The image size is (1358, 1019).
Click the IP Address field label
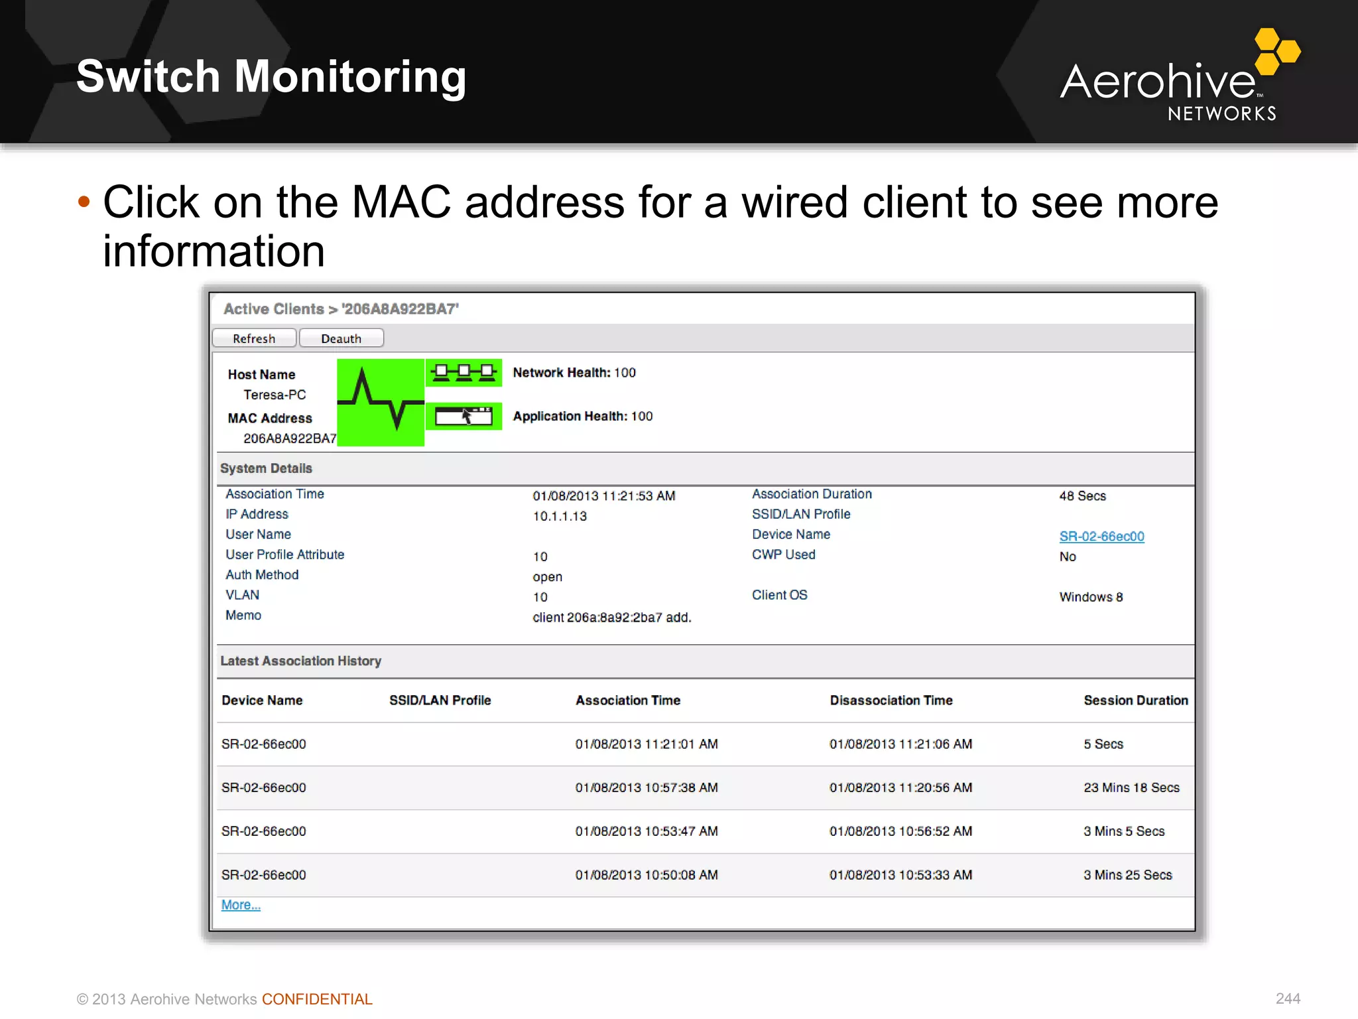[257, 514]
